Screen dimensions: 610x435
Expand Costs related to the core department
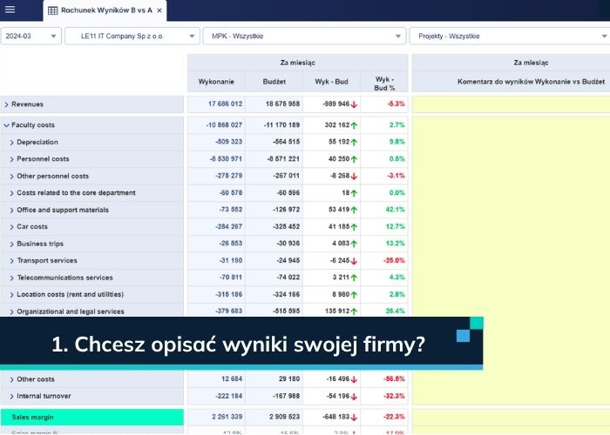click(x=11, y=193)
